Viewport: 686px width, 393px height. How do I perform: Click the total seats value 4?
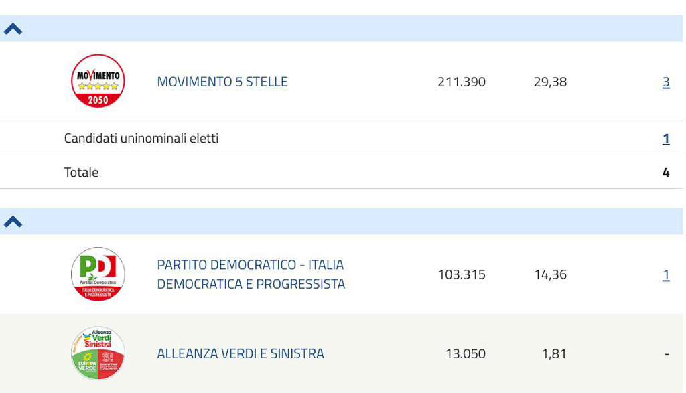click(x=666, y=173)
